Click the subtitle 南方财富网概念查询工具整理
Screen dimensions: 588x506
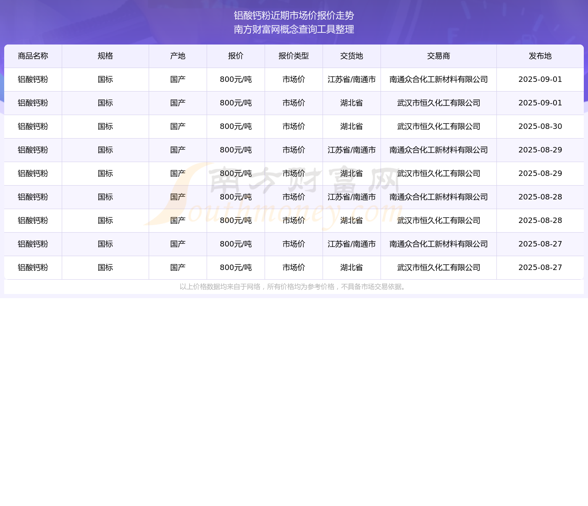pyautogui.click(x=294, y=29)
